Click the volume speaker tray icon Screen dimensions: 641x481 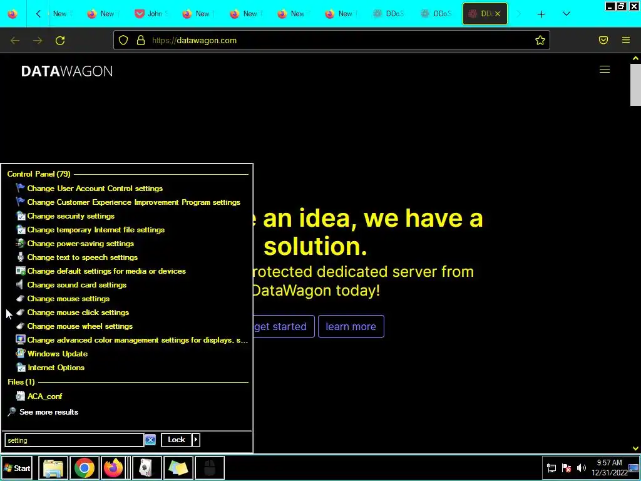pos(581,468)
